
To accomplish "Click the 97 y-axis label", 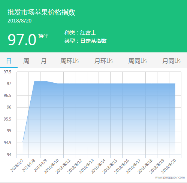I will click(x=9, y=83).
